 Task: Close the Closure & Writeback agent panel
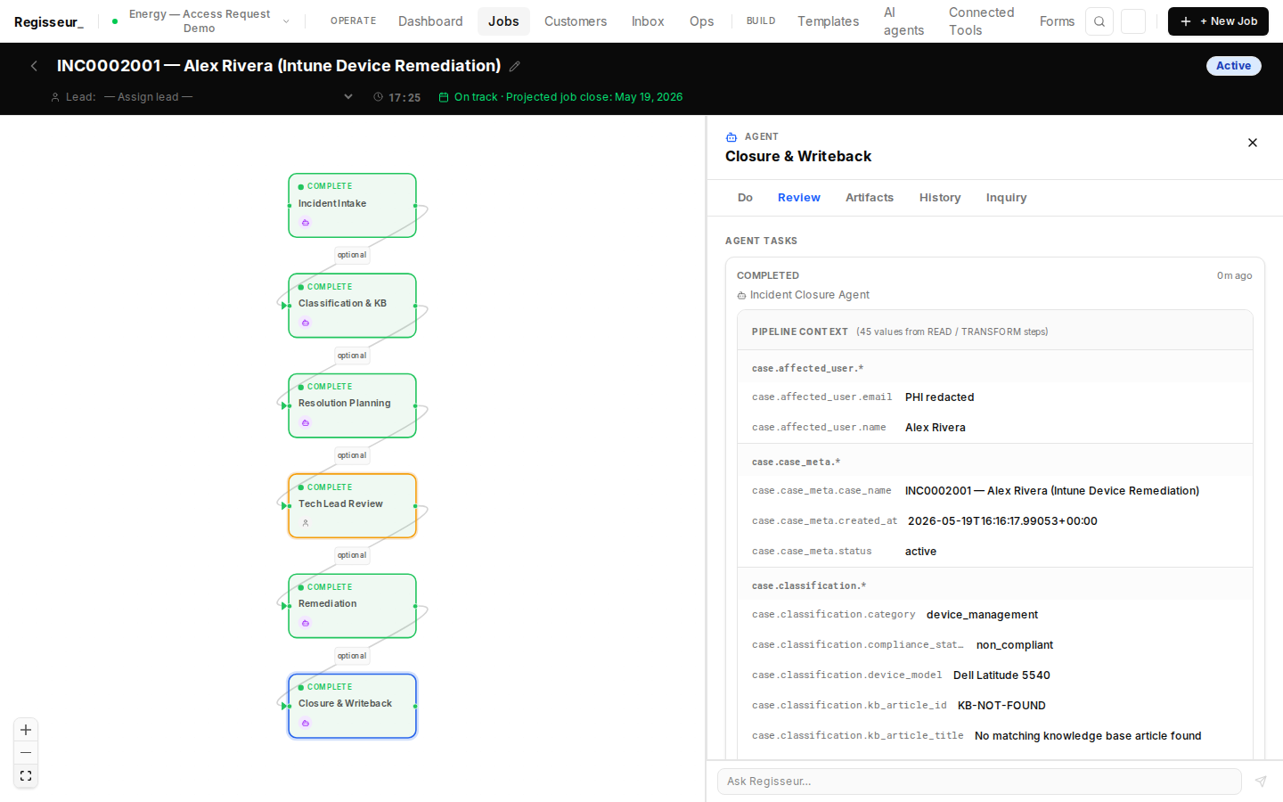[1253, 143]
